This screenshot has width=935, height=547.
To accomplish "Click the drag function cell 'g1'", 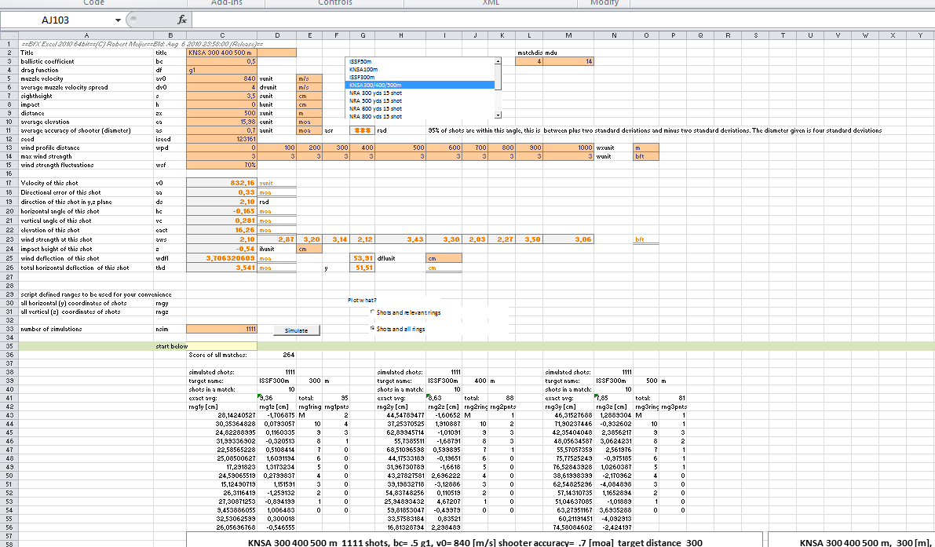I will click(222, 70).
